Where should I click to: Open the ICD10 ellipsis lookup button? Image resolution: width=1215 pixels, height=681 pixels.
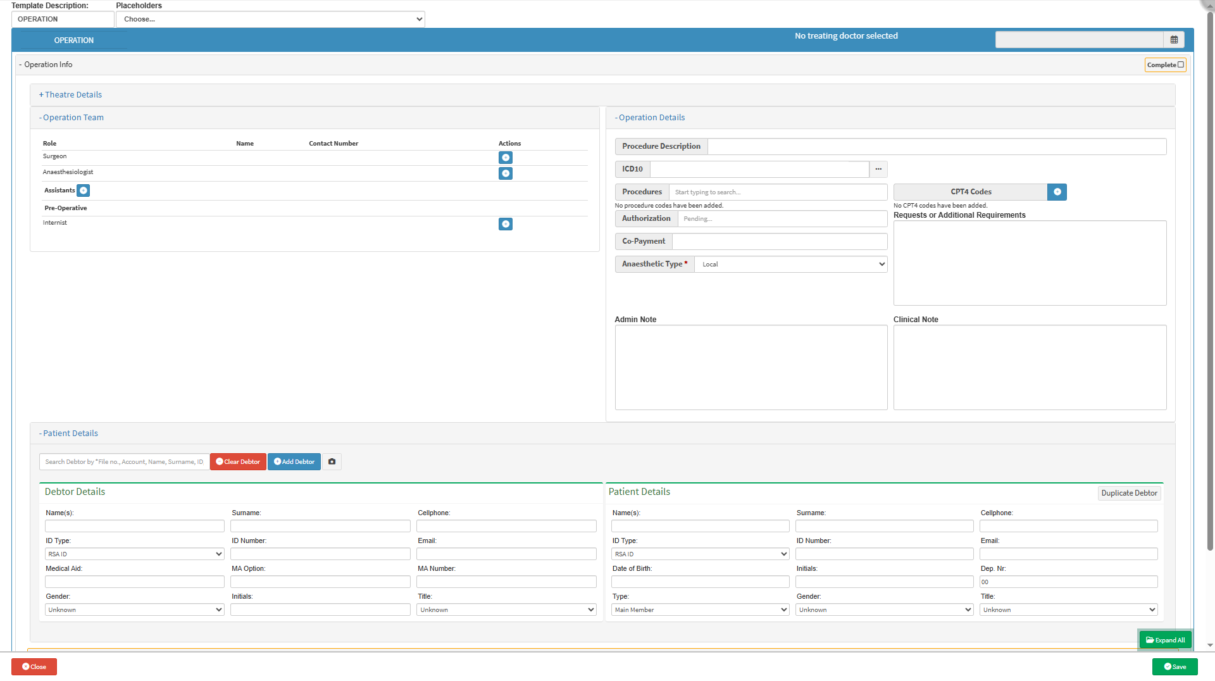[x=878, y=169]
